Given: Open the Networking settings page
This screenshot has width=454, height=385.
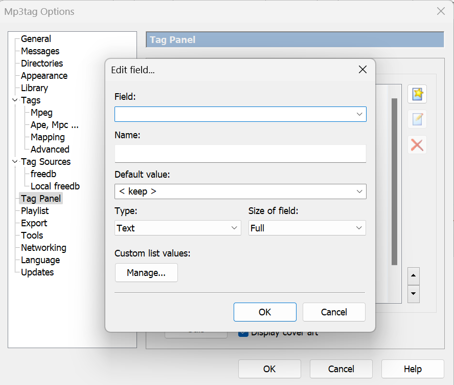Looking at the screenshot, I should [x=43, y=247].
